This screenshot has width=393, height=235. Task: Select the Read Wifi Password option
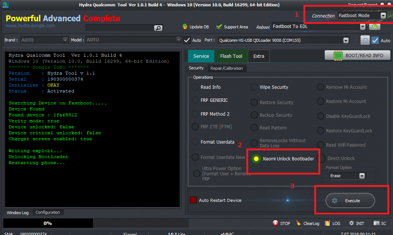321,145
